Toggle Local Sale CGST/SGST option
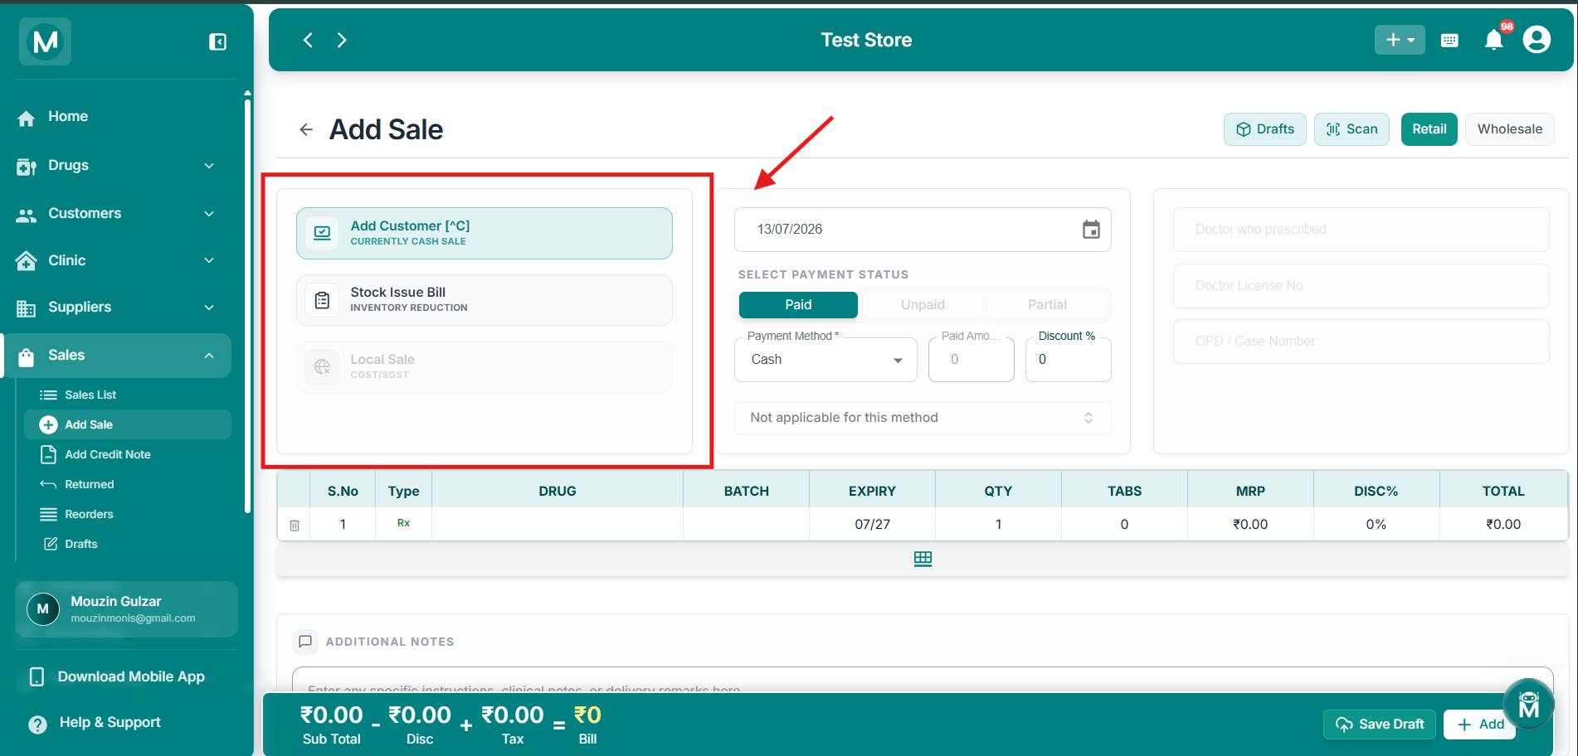The image size is (1578, 756). coord(485,366)
